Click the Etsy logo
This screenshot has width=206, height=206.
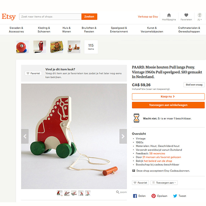click(x=9, y=16)
